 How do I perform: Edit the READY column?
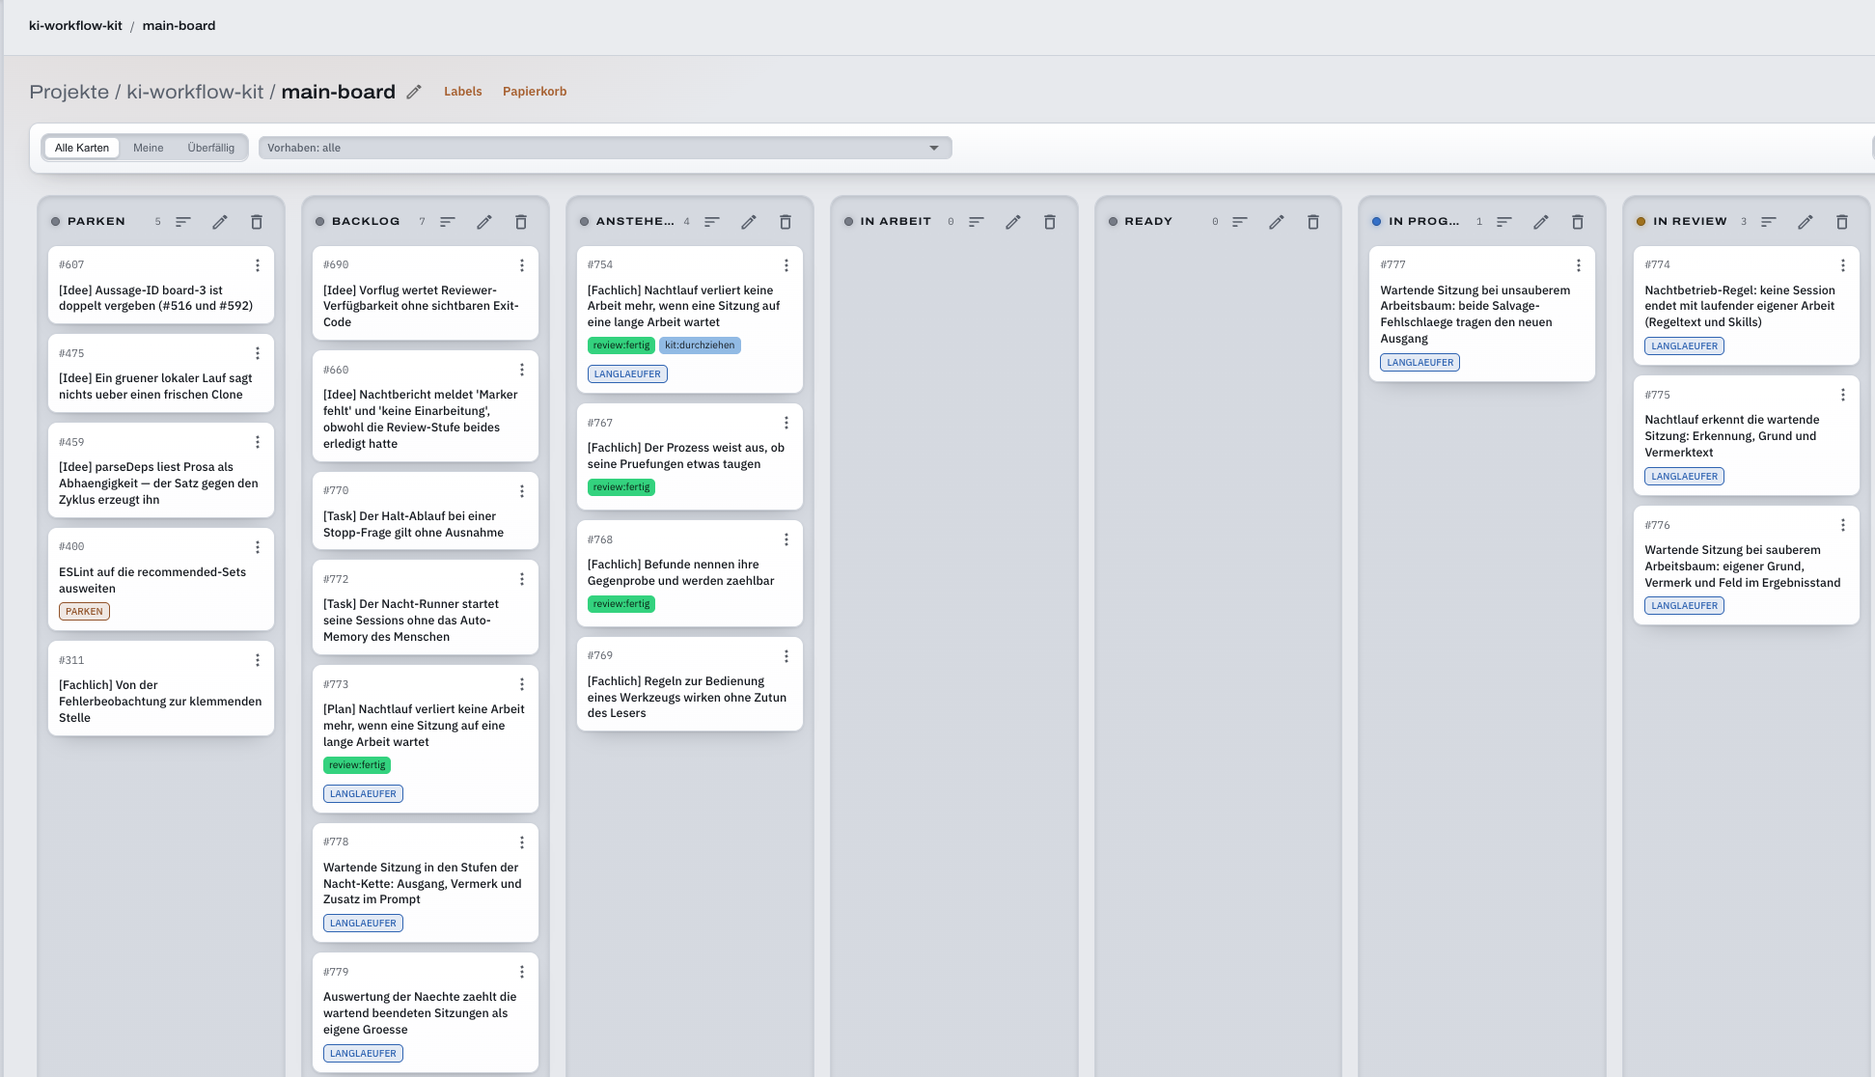pyautogui.click(x=1277, y=222)
